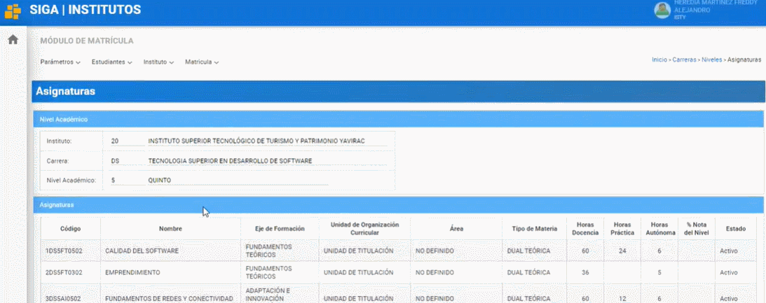Click the Eje de Formación header

coord(279,229)
